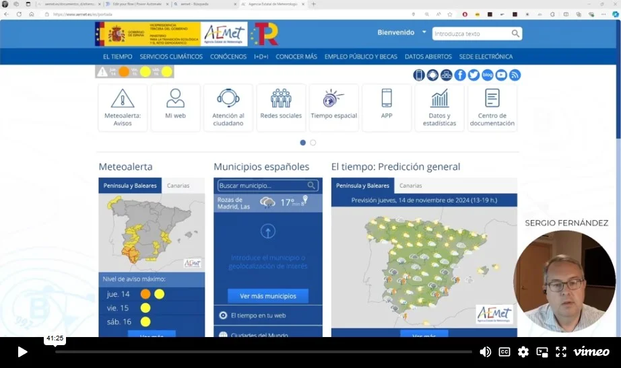Enable picture-in-picture mode

(542, 352)
